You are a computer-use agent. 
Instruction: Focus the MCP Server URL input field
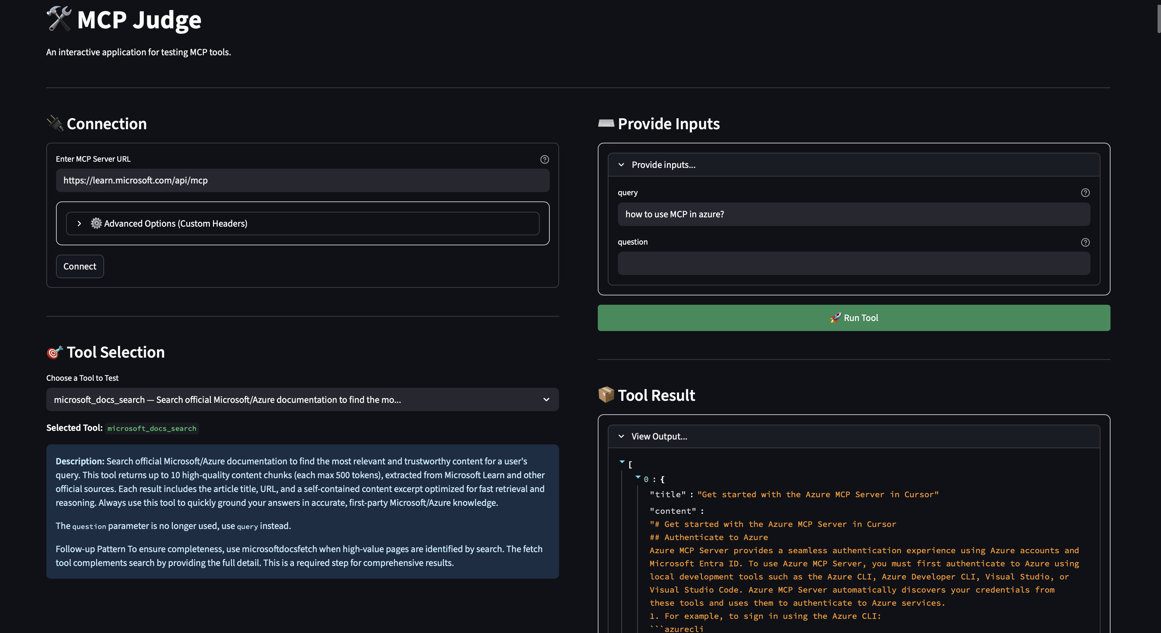[x=303, y=181]
